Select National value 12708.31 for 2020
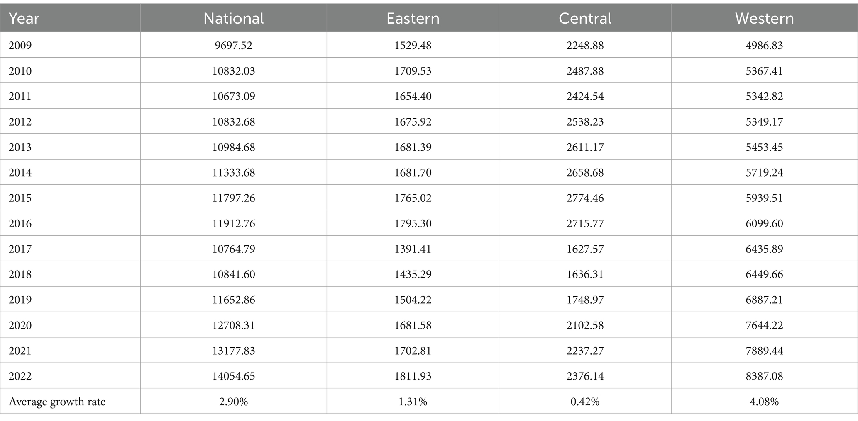Image resolution: width=858 pixels, height=421 pixels. click(x=234, y=325)
